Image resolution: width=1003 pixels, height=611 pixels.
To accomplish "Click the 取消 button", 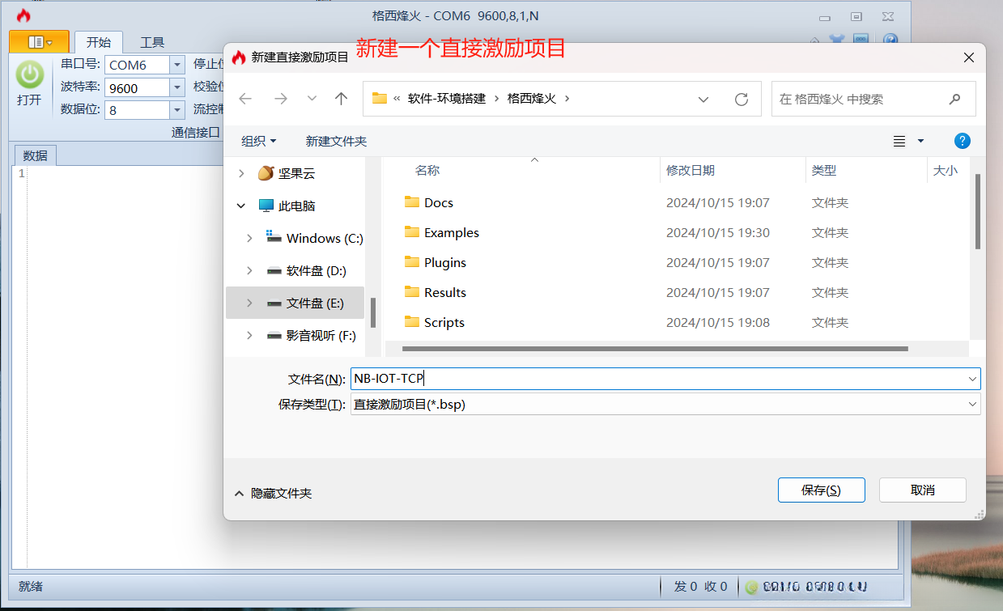I will 923,490.
